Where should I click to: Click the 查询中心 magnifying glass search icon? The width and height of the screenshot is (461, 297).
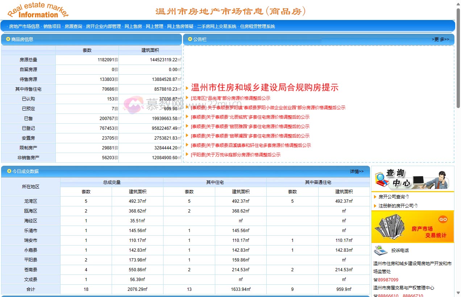381,176
